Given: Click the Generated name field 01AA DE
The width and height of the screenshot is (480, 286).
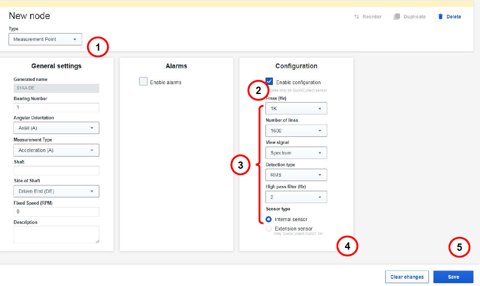Looking at the screenshot, I should pyautogui.click(x=56, y=88).
